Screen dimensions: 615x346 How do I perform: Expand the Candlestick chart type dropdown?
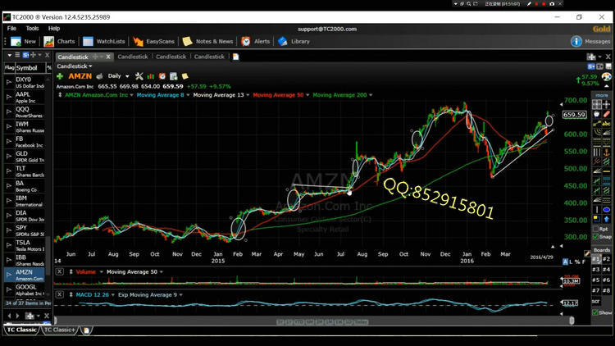pyautogui.click(x=75, y=66)
